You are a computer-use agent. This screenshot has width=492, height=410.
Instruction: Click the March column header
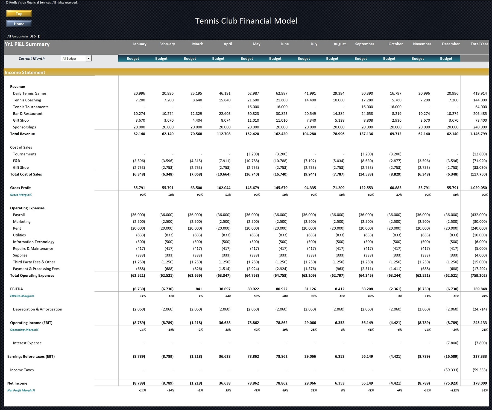click(198, 44)
